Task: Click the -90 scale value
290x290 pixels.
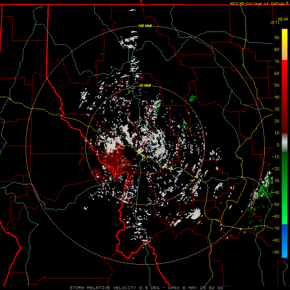Action: [275, 252]
